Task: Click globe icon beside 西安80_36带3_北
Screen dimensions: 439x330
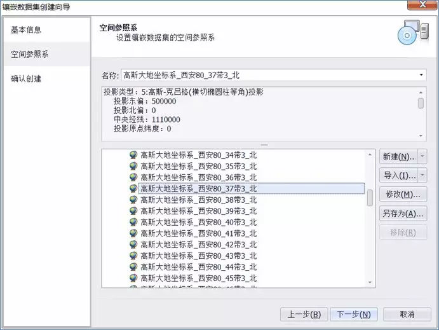Action: tap(133, 177)
